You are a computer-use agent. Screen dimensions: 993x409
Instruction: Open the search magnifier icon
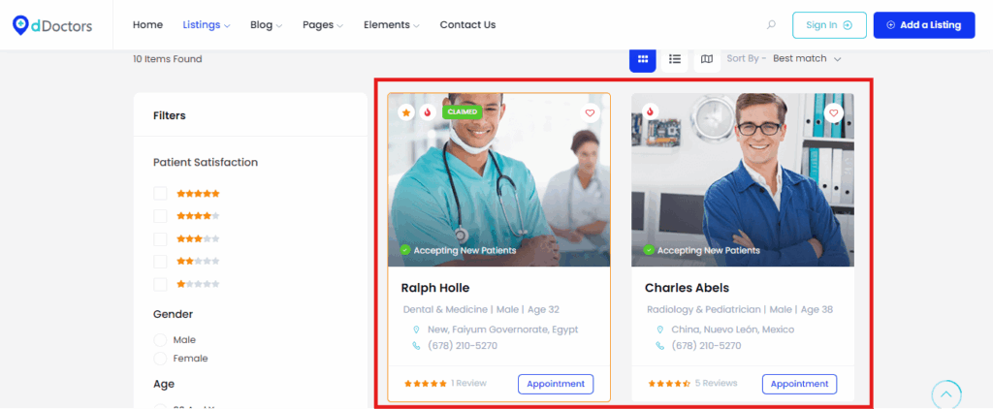coord(771,25)
